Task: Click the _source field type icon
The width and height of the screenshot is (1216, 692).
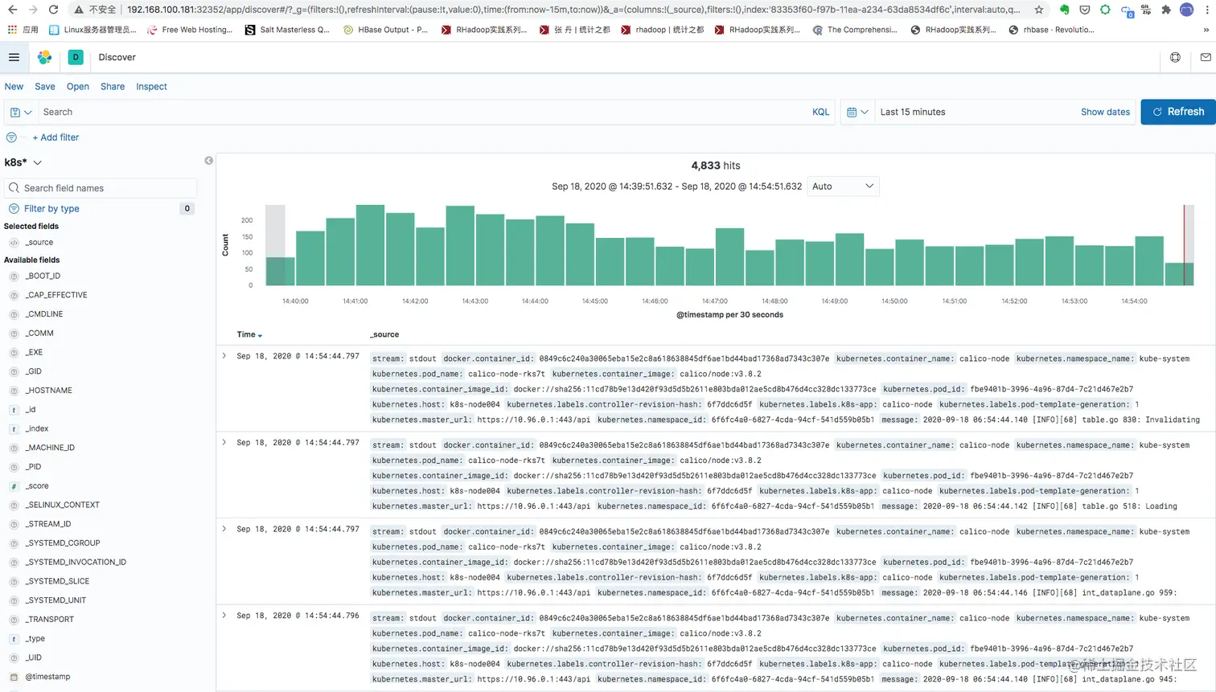Action: [x=14, y=243]
